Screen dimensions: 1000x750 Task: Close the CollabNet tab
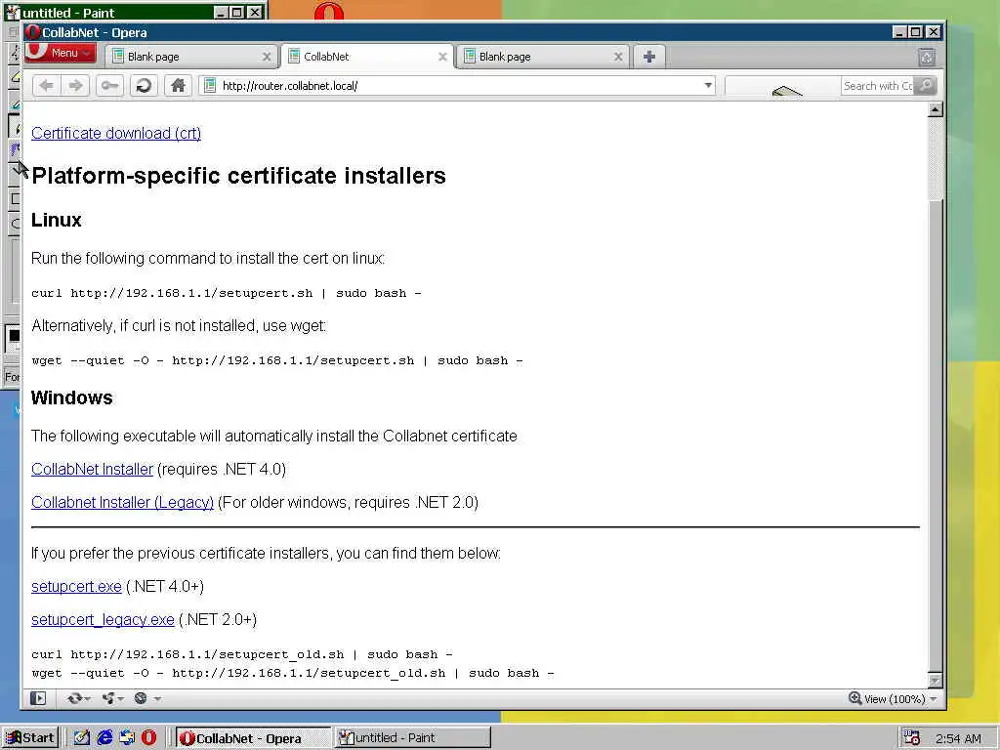442,57
